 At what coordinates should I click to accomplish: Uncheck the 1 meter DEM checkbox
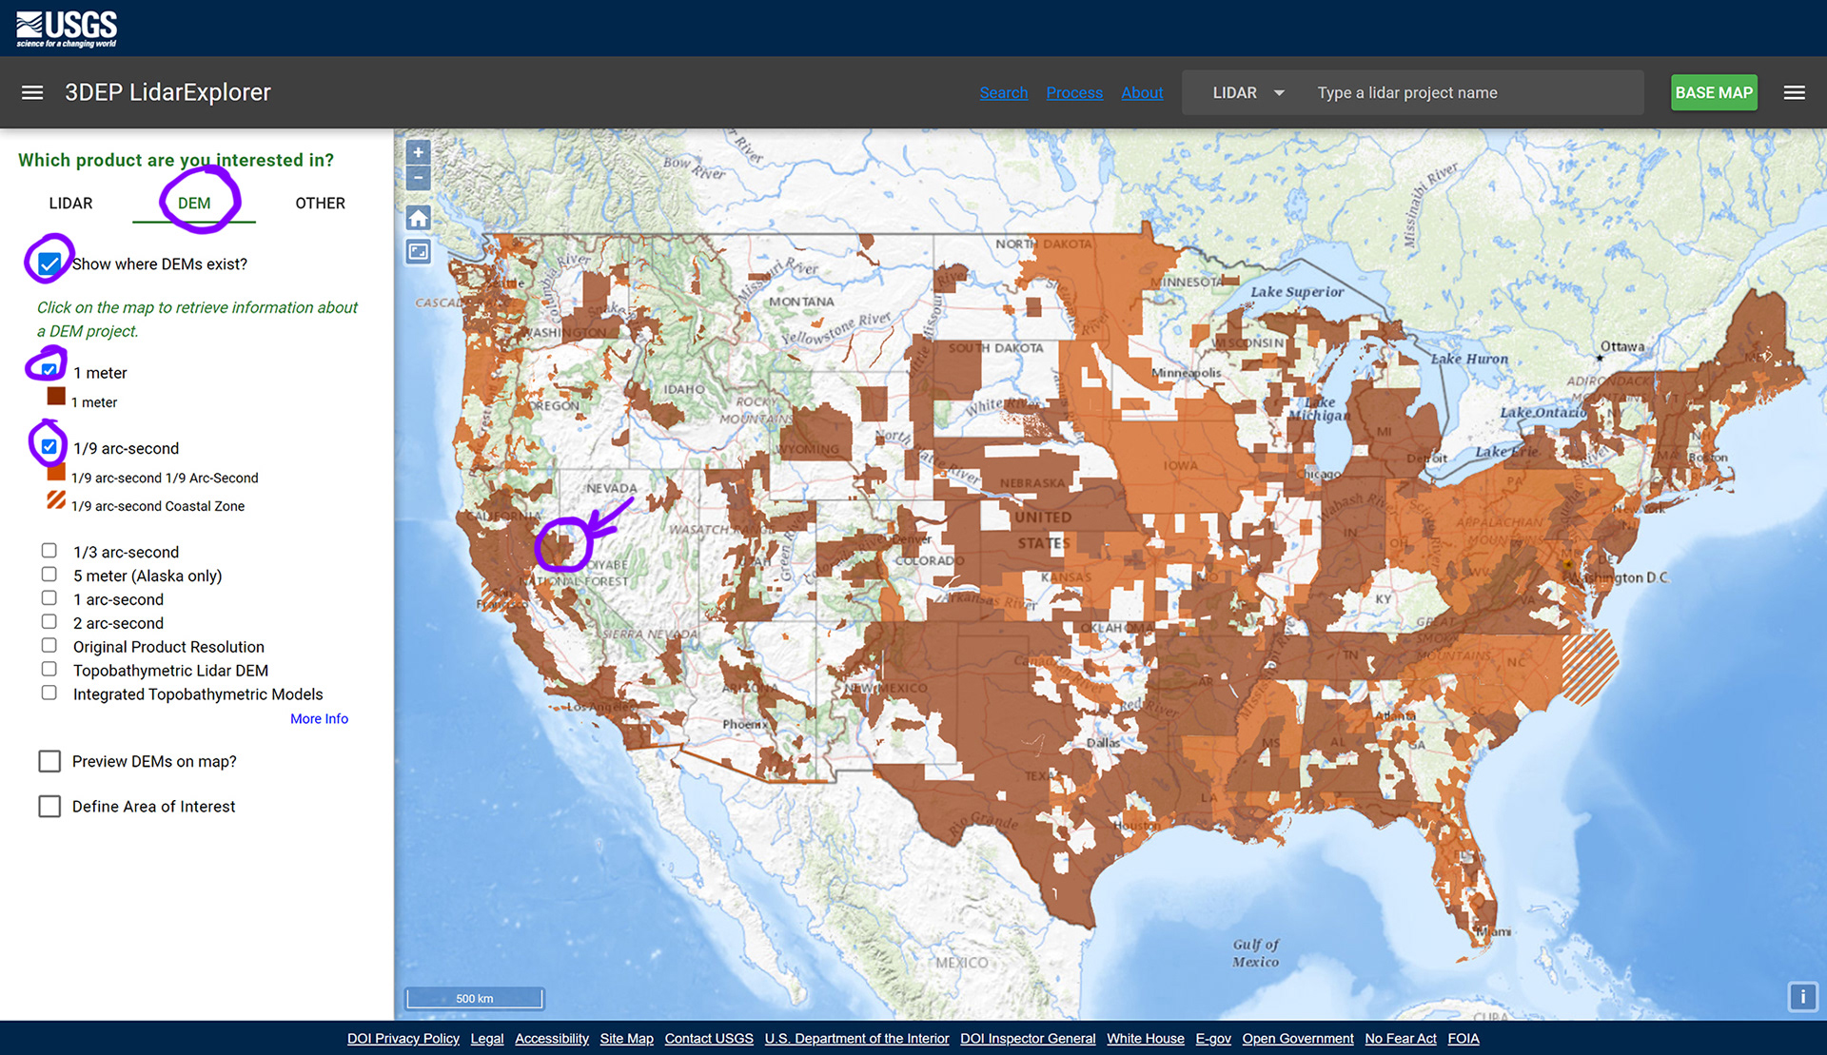click(49, 371)
